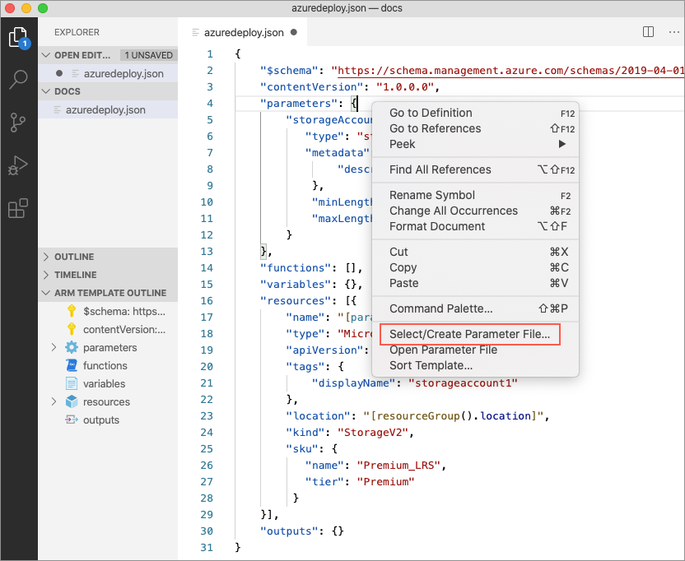Select the functions item in ARM outline
Screen dimensions: 685x561
[105, 365]
